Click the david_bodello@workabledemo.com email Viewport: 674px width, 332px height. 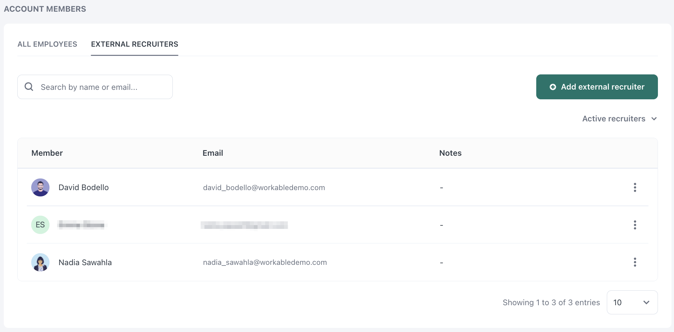(x=264, y=188)
